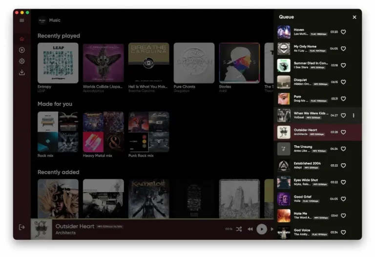Go to the Home sidebar icon
Viewport: 375px width, 257px height.
[x=22, y=39]
